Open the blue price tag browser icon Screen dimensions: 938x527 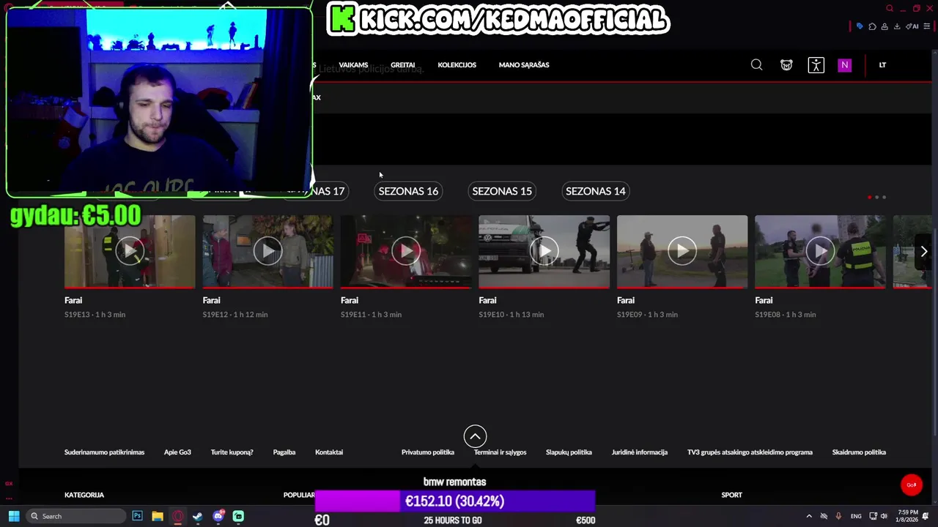click(x=860, y=26)
